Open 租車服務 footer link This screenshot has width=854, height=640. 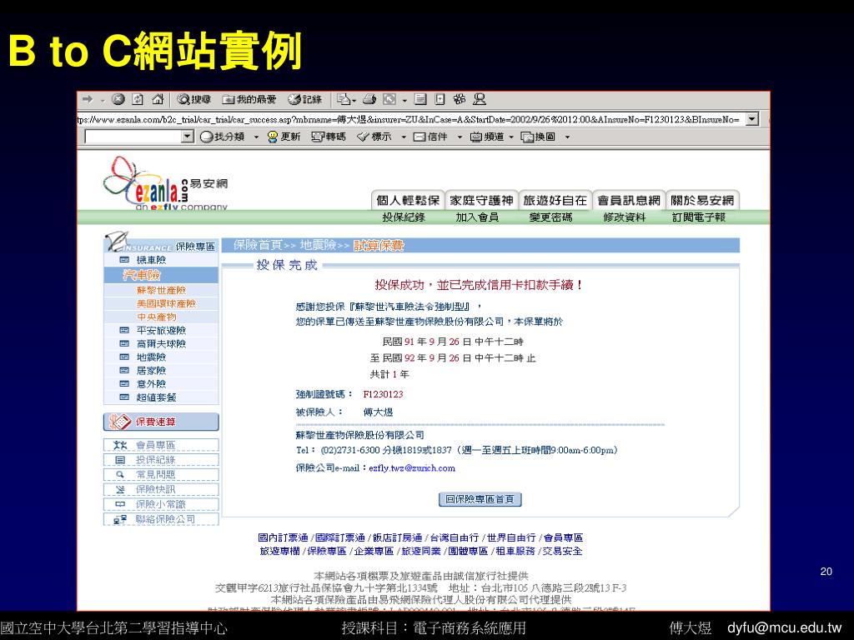pyautogui.click(x=515, y=551)
